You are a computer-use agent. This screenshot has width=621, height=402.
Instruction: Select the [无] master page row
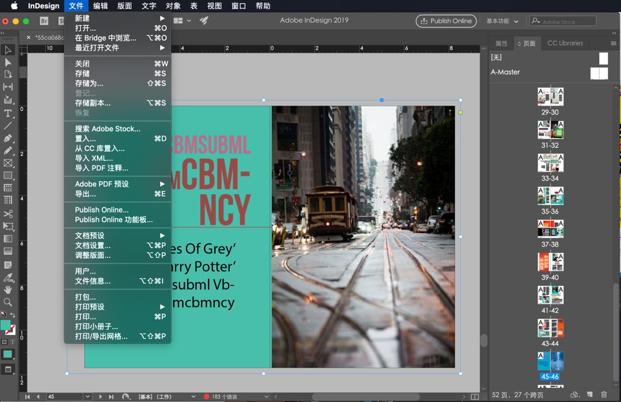coord(549,58)
